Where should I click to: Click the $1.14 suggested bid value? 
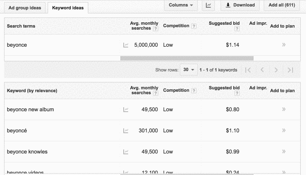point(232,45)
